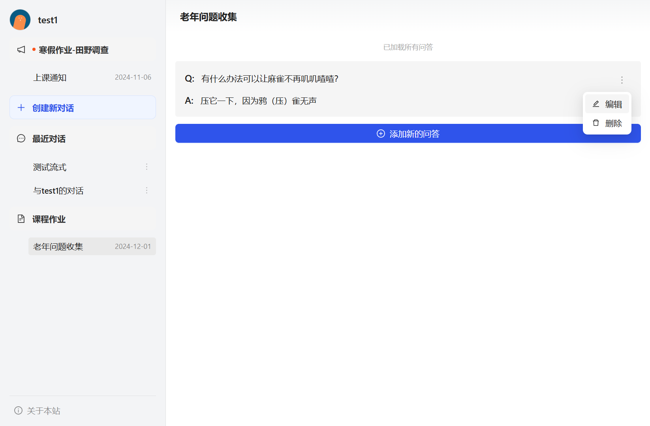Open more options for 测试流式
Screen dimensions: 650x426
pyautogui.click(x=147, y=167)
